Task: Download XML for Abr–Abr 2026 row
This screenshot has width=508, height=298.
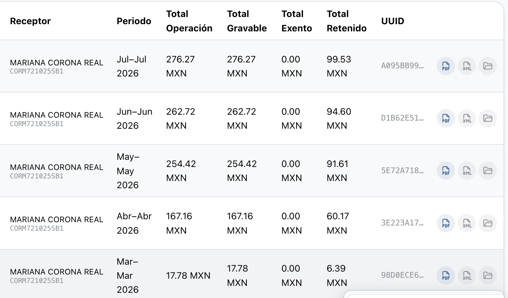Action: tap(467, 223)
